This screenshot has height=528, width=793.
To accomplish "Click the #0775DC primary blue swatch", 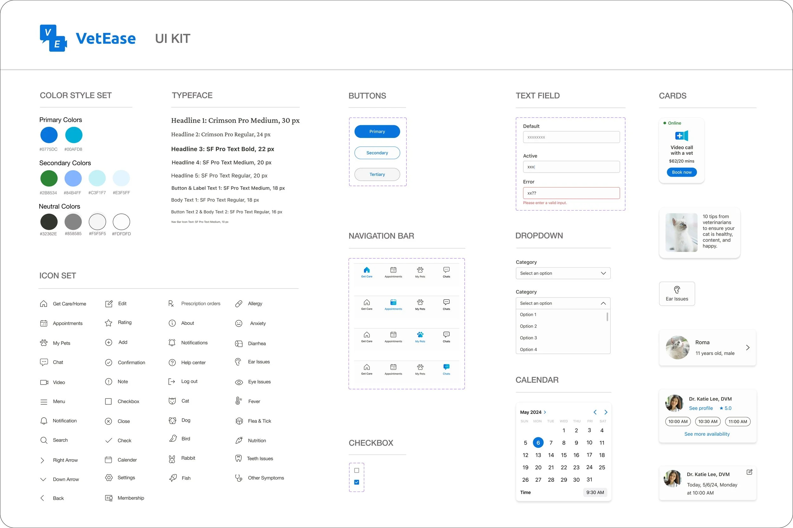I will coord(49,135).
